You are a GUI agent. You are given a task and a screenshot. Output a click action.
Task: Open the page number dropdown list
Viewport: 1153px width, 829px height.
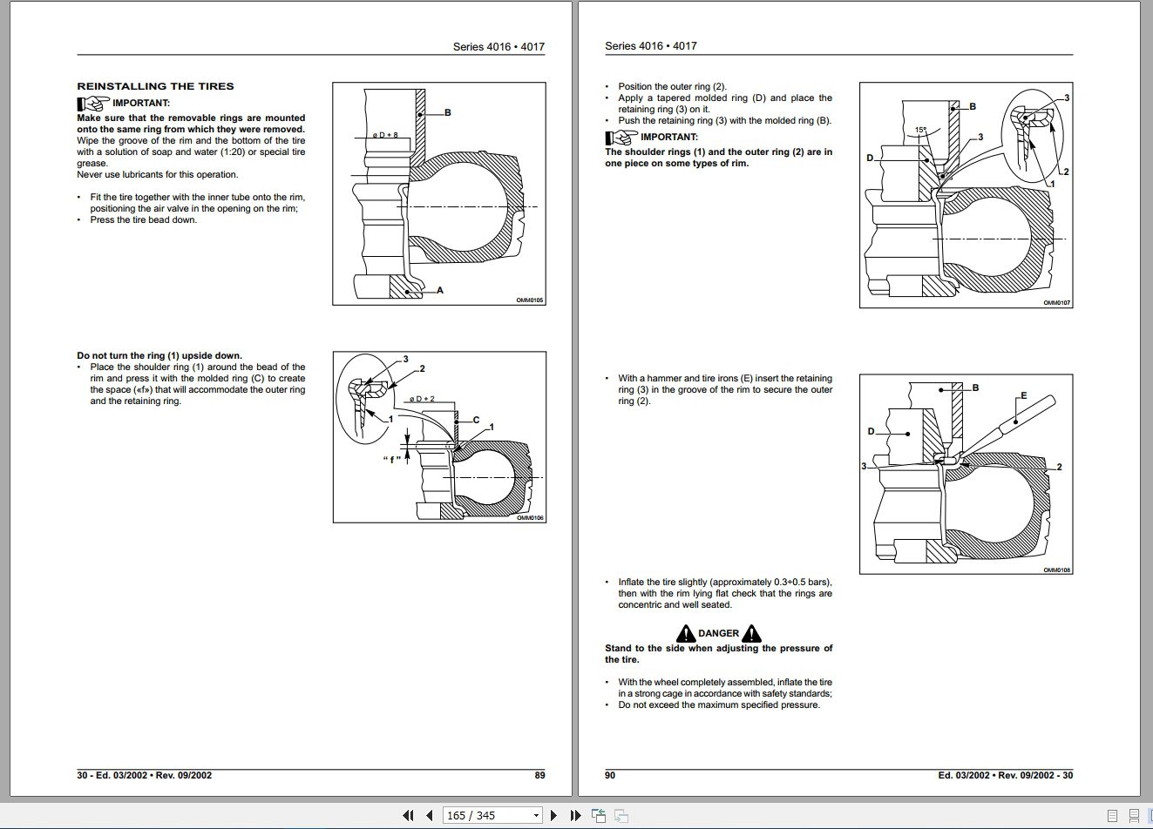pyautogui.click(x=534, y=815)
